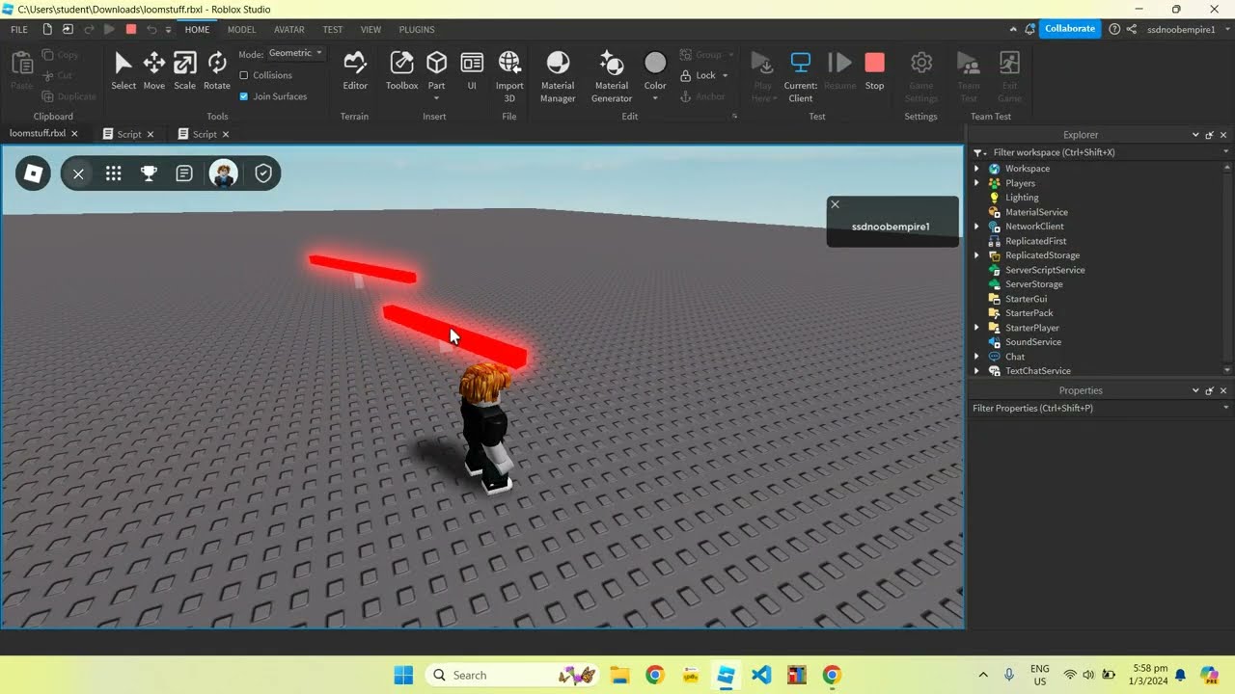The width and height of the screenshot is (1235, 694).
Task: Open the UI insert tool
Action: pyautogui.click(x=472, y=71)
